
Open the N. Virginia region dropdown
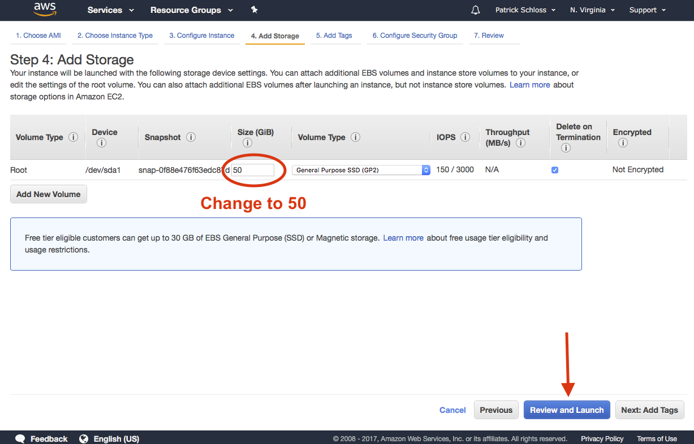pyautogui.click(x=592, y=10)
